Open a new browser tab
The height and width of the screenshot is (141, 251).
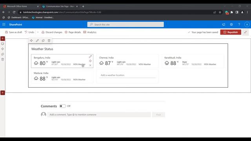coord(83,6)
